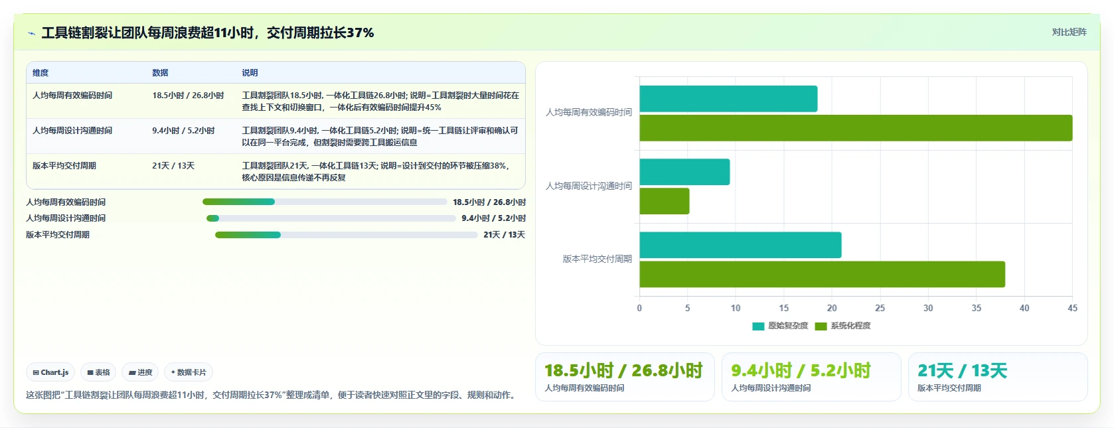Viewport: 1114px width, 428px height.
Task: Click table cell 21天 / 13天
Action: (173, 166)
